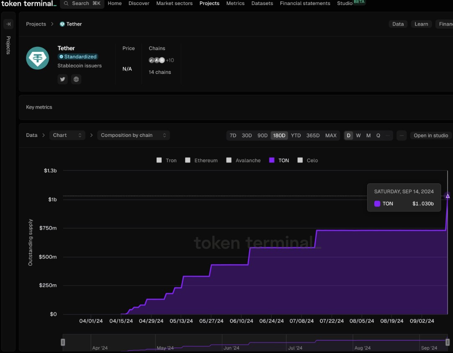Open the more options ellipsis button
The image size is (453, 353).
pyautogui.click(x=402, y=136)
